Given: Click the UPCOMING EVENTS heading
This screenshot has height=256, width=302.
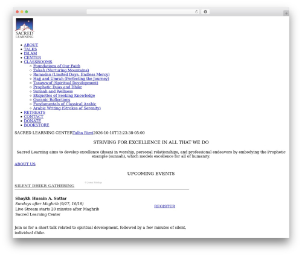Looking at the screenshot, I should (151, 174).
